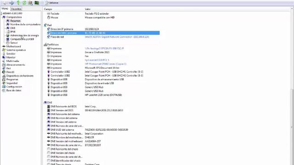Click the vertical scrollbar up arrow
This screenshot has height=165, width=294.
point(292,9)
